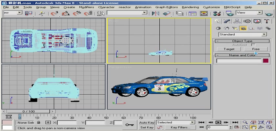Open the Selection Filter tool icon
Image resolution: width=276 pixels, height=131 pixels.
coord(29,13)
